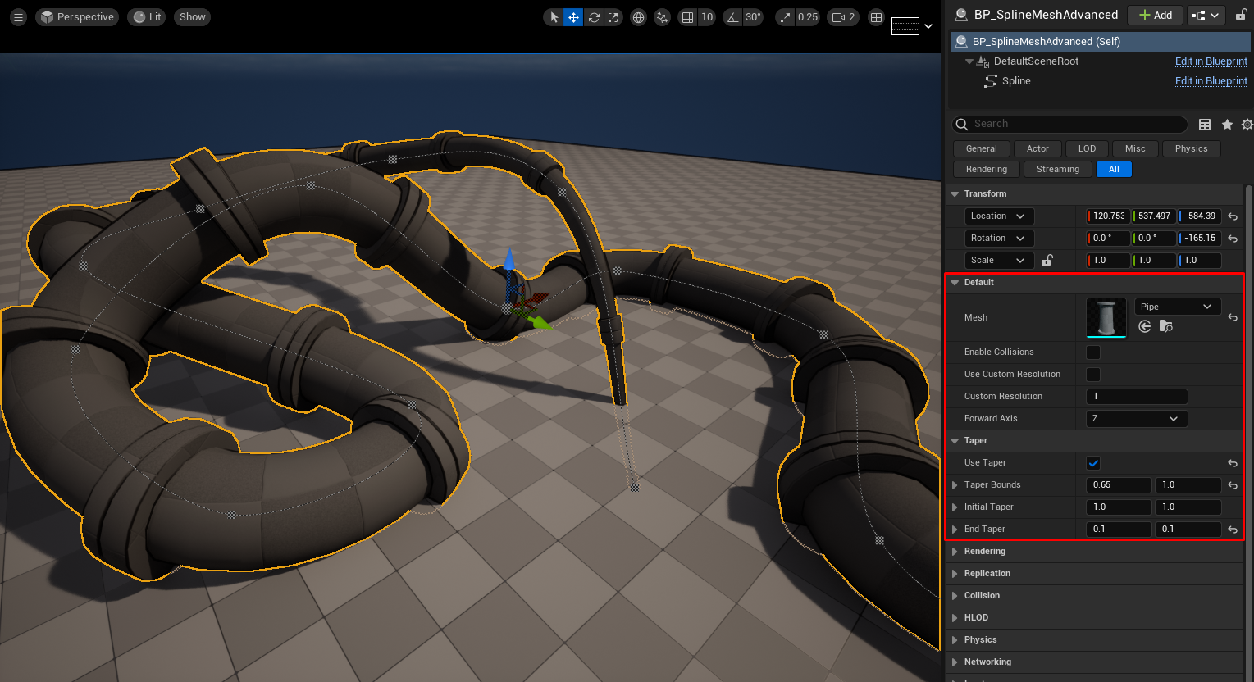Click Edit in Blueprint for Spline
The image size is (1254, 682).
tap(1211, 81)
